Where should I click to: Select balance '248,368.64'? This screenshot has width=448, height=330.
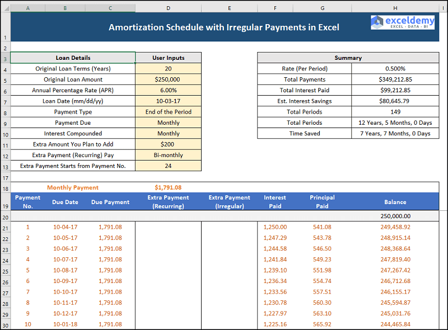(395, 249)
